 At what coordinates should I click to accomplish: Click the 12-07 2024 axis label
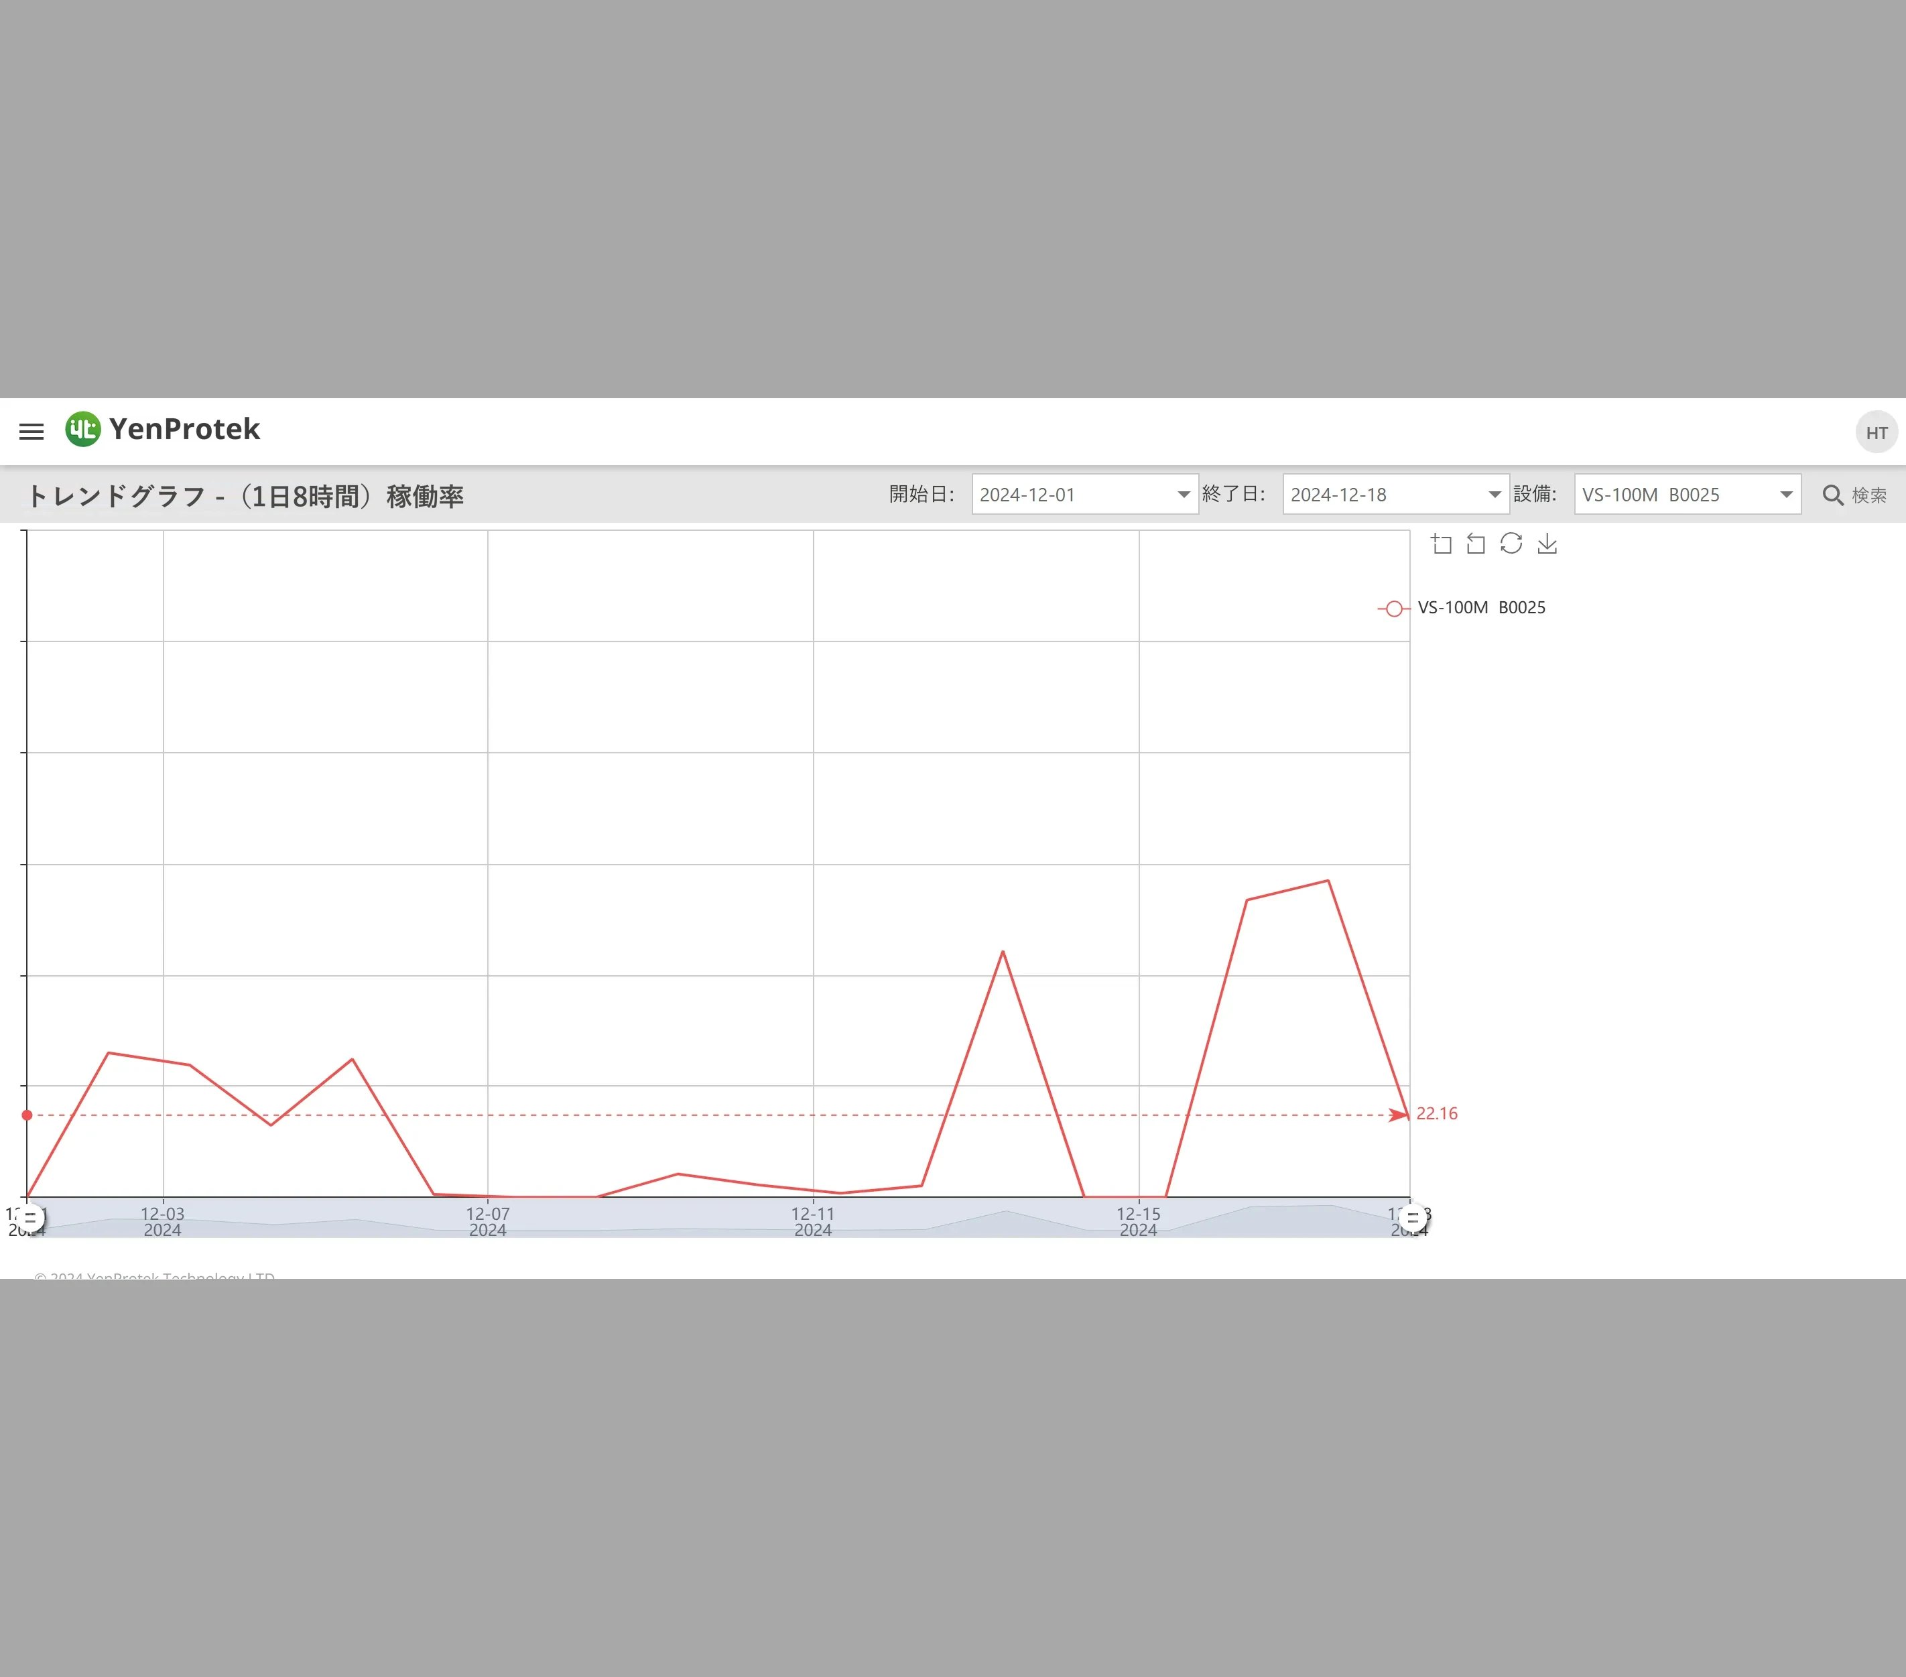point(488,1222)
